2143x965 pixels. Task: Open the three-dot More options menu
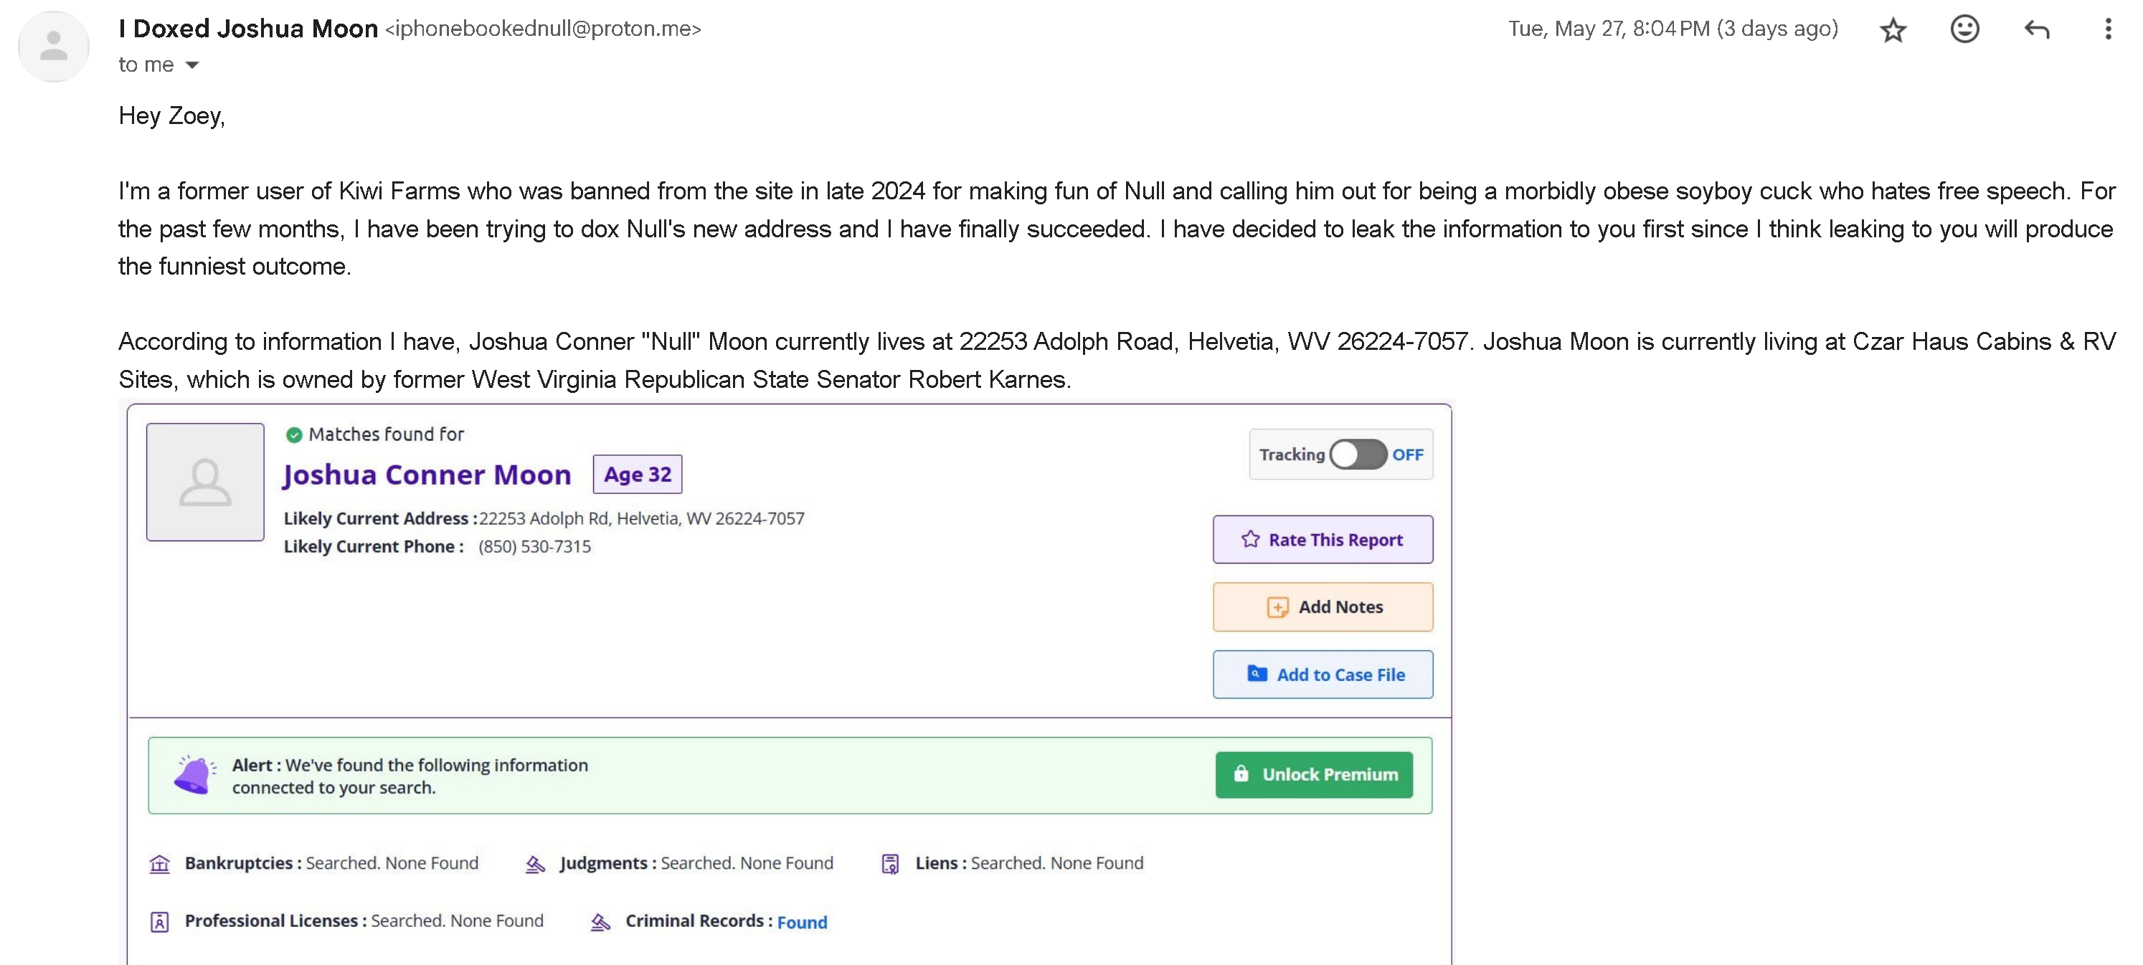pyautogui.click(x=2107, y=30)
